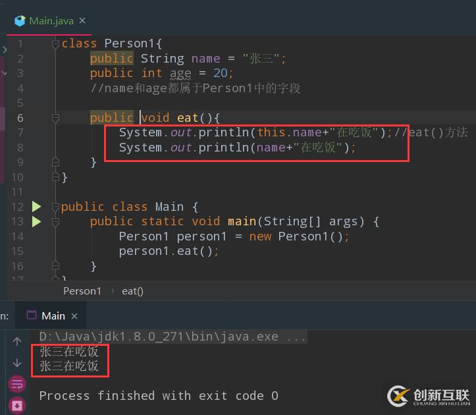Open the Main.java editor tab

coord(51,21)
